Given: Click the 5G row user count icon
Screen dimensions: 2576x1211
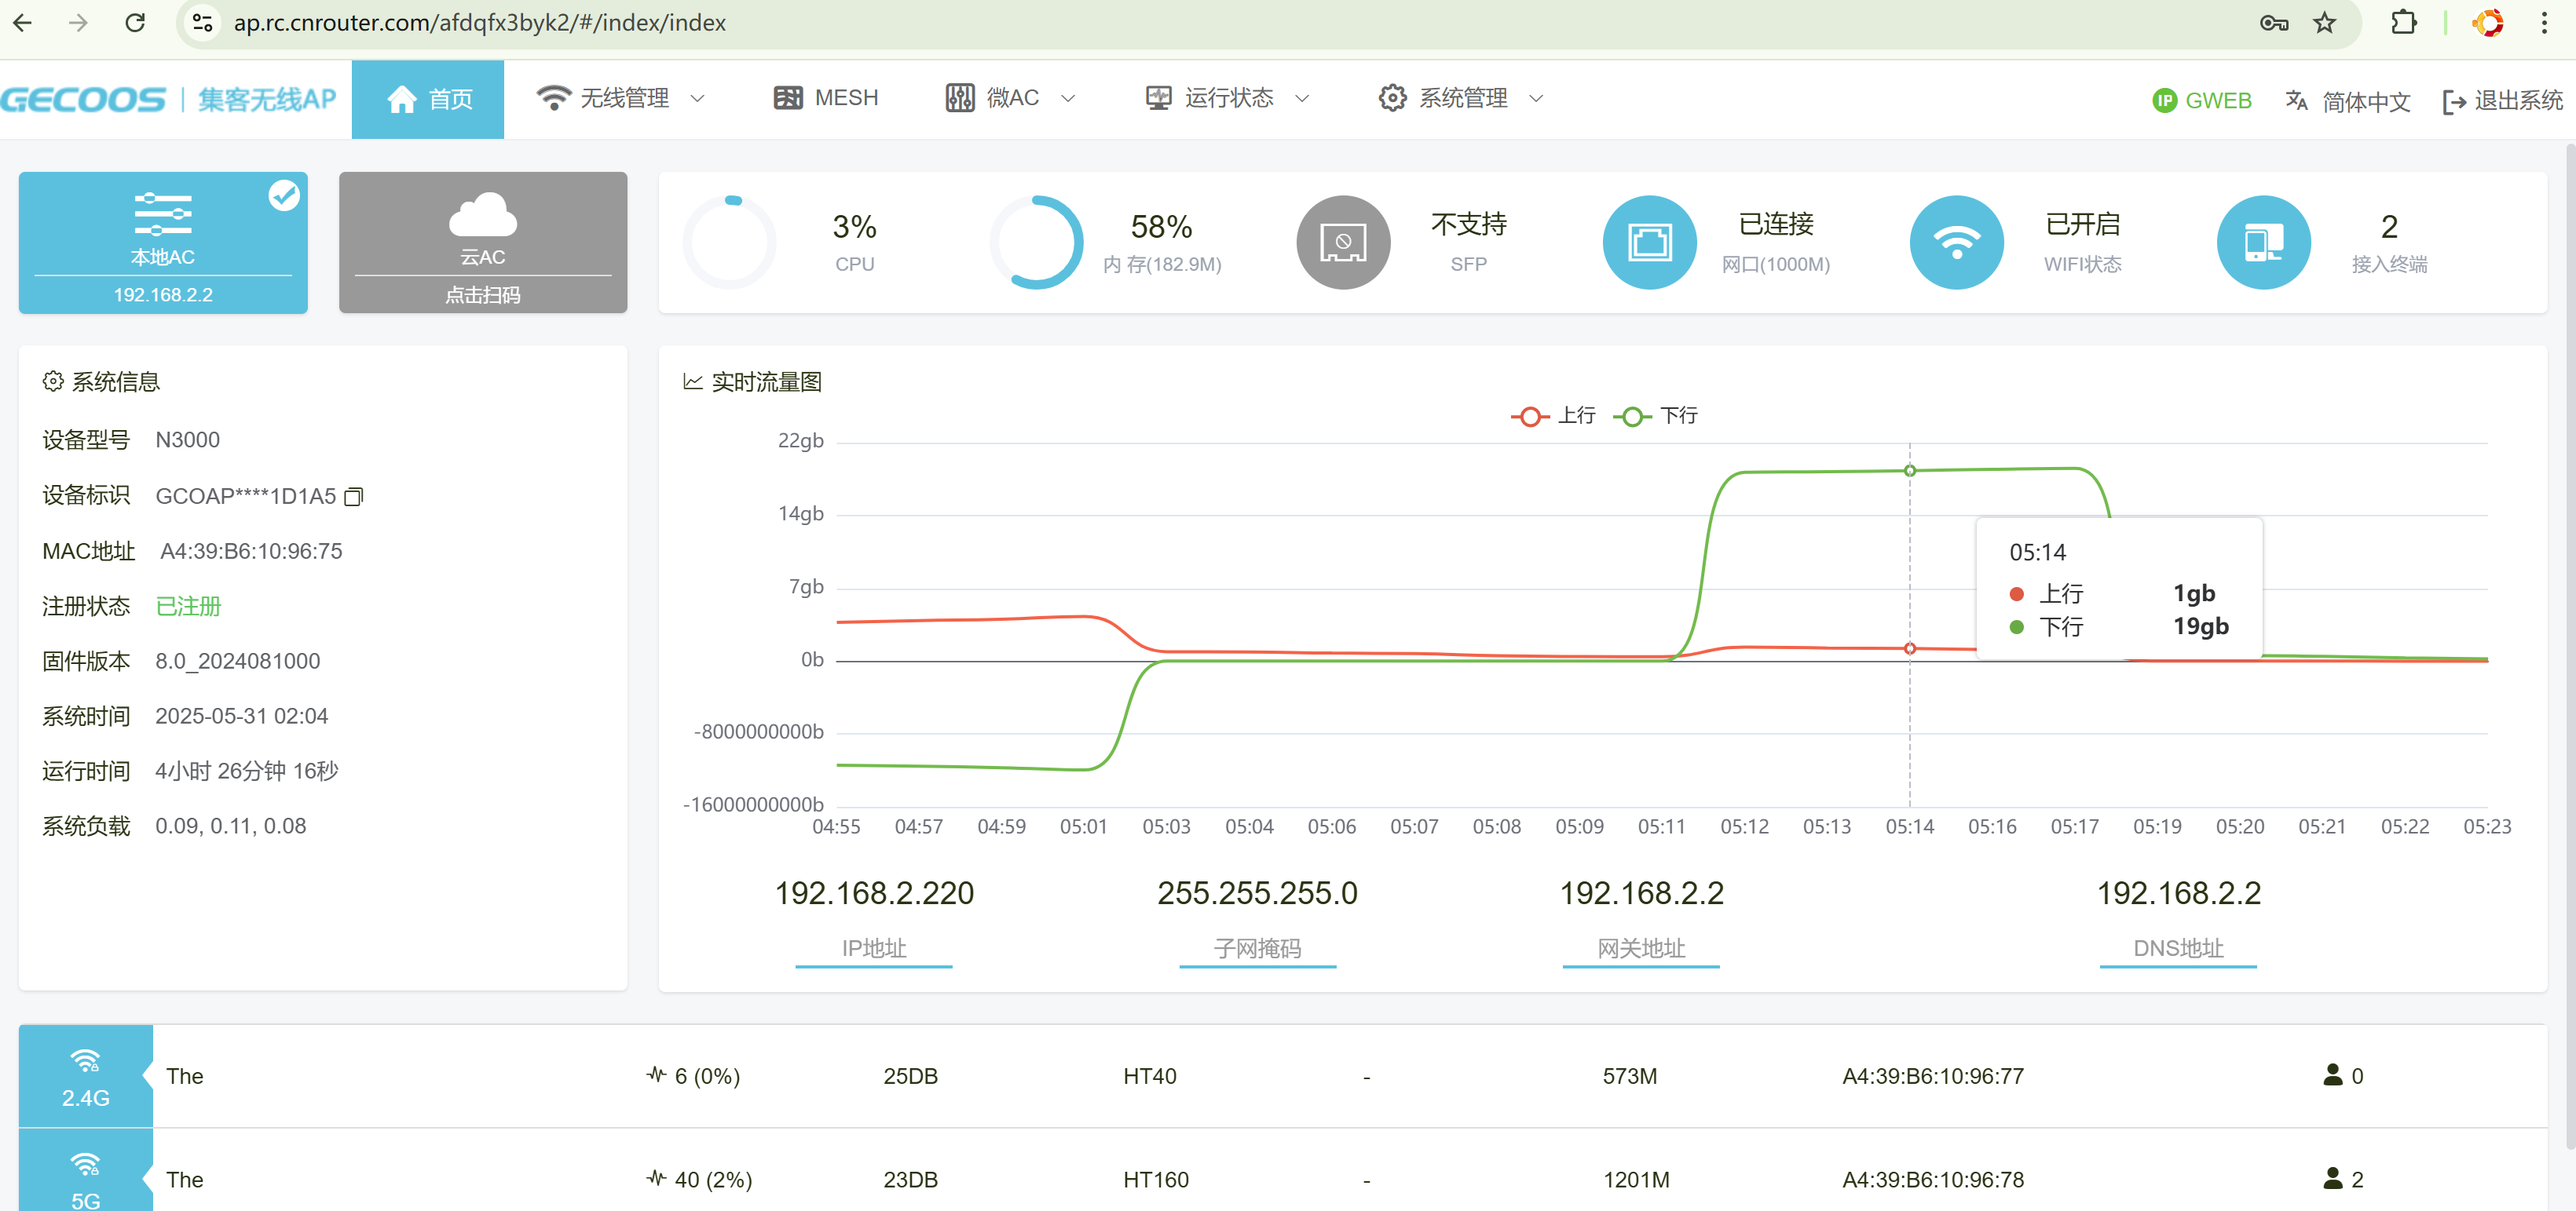Looking at the screenshot, I should point(2332,1179).
